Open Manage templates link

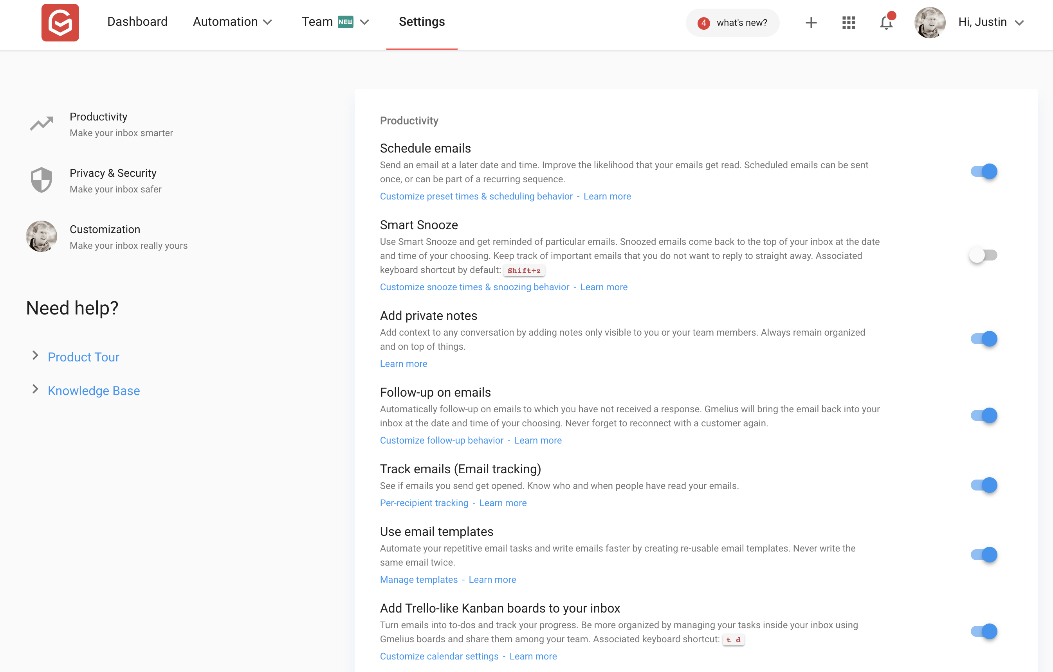[418, 580]
